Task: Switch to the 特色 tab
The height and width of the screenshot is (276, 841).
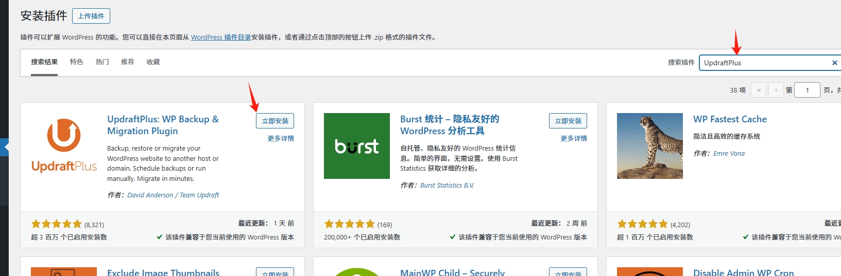Action: (76, 62)
